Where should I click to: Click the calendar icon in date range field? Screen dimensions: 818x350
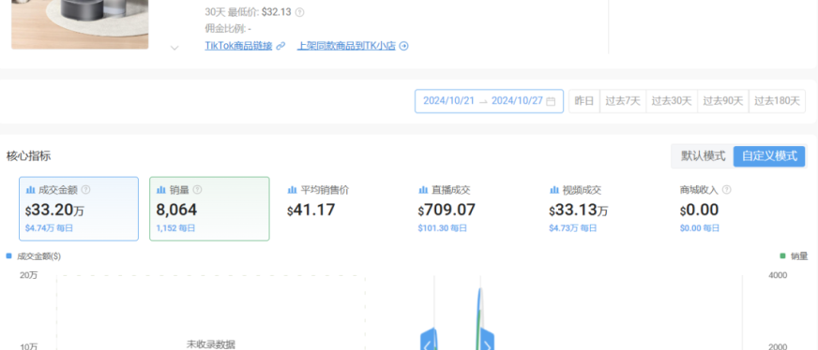551,101
